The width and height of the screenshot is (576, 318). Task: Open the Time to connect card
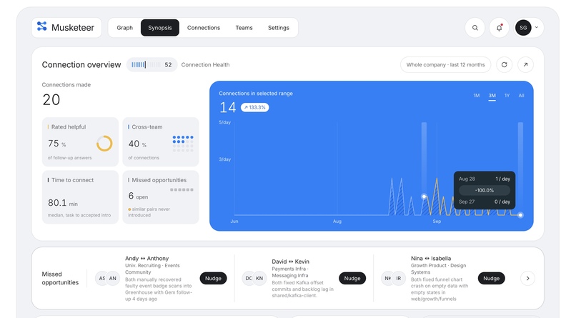80,197
